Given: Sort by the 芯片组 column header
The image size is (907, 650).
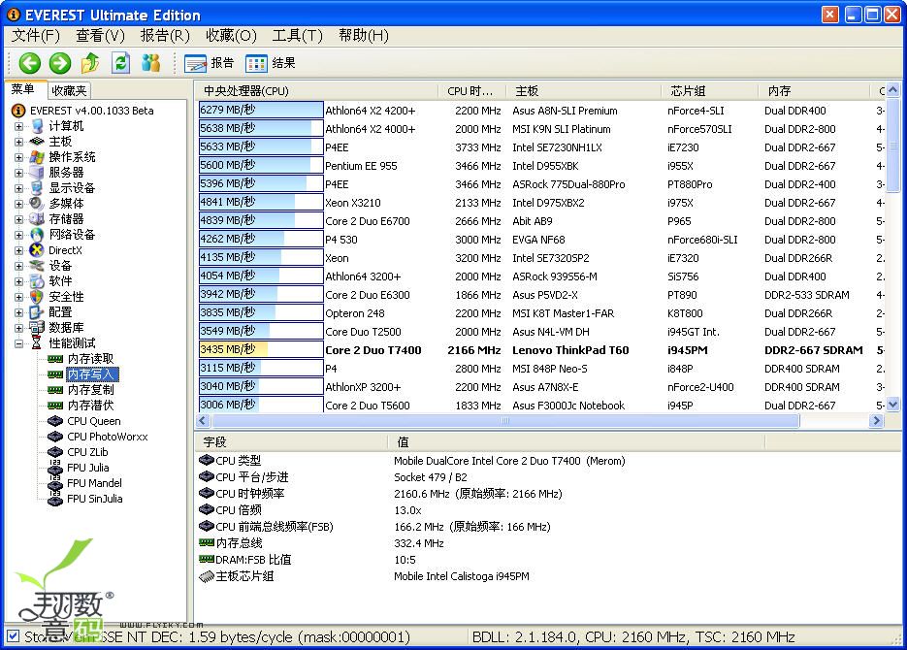Looking at the screenshot, I should [710, 91].
